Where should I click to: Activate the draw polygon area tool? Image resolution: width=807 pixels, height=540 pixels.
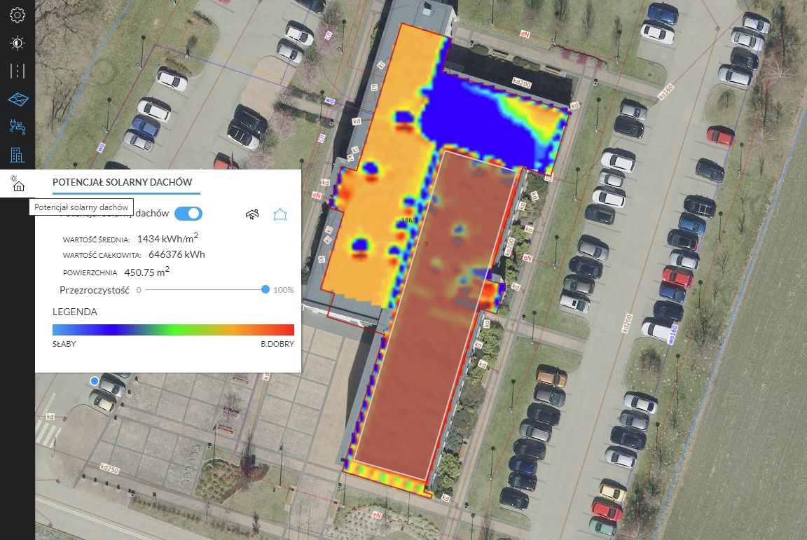pos(281,214)
